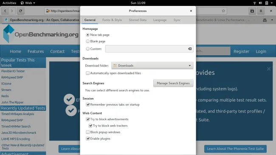Click the website search box
The height and width of the screenshot is (155, 276).
pos(213,51)
